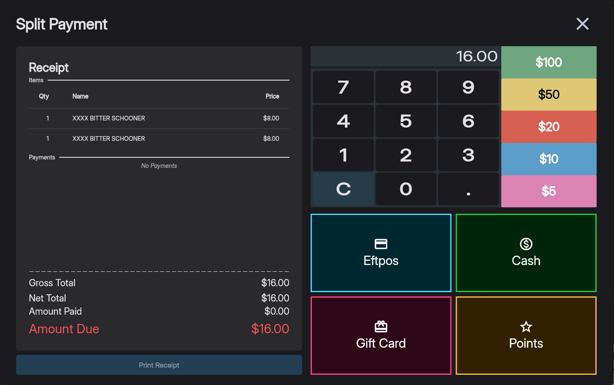
Task: Select the $10 quick tender button
Action: [548, 159]
